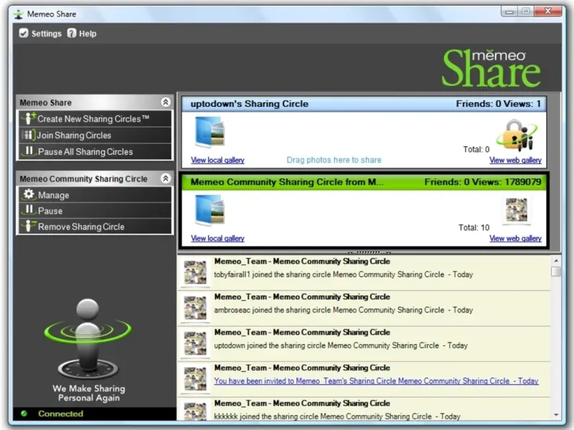Select the uptodown joined activity entry

tap(364, 344)
